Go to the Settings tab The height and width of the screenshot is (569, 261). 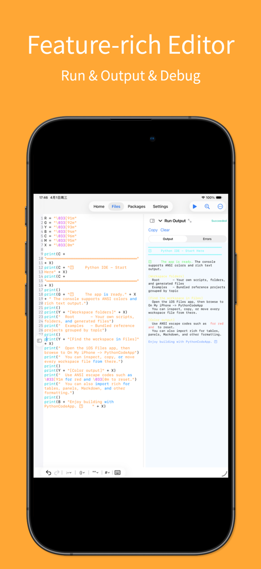(x=160, y=207)
